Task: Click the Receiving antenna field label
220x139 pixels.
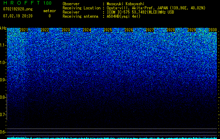Action: coord(80,16)
